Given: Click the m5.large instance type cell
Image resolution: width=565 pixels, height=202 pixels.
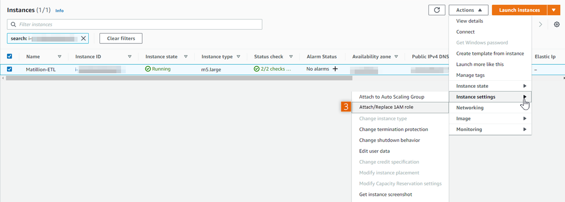Looking at the screenshot, I should tap(211, 69).
